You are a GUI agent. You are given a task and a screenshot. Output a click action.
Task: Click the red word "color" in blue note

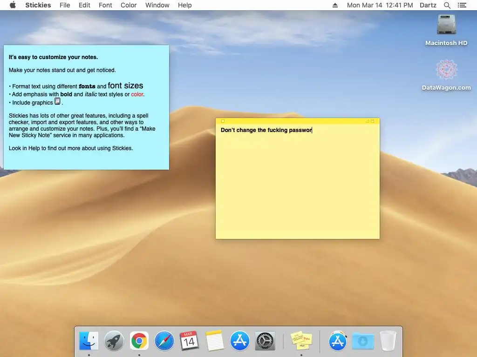137,94
